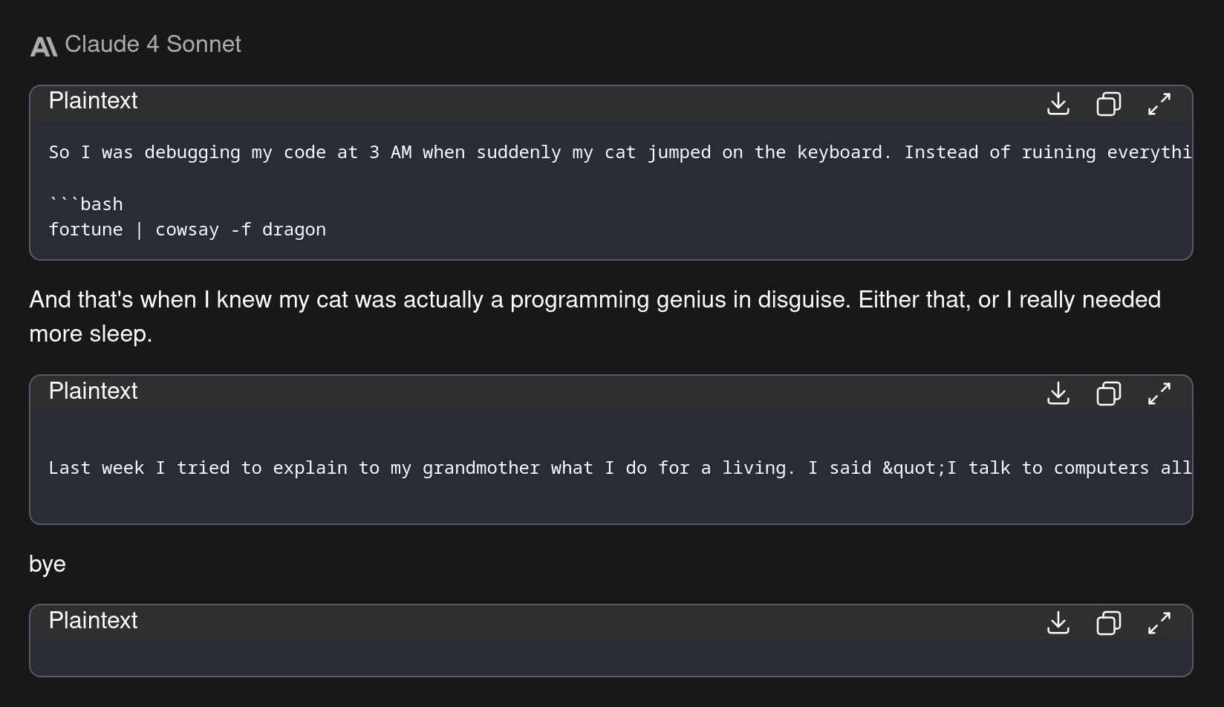This screenshot has width=1224, height=707.
Task: Click the 'bye' message text
Action: (48, 564)
